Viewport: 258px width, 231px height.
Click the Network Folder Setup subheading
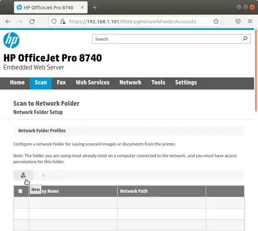[38, 112]
